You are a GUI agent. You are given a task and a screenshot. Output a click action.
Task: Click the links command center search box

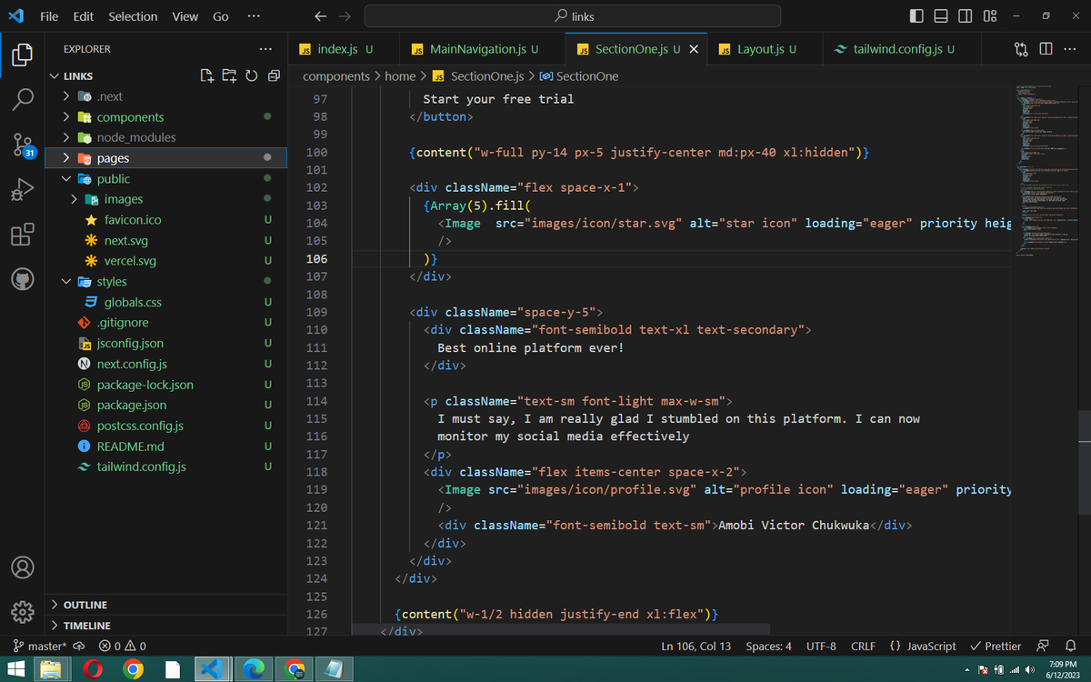coord(573,16)
